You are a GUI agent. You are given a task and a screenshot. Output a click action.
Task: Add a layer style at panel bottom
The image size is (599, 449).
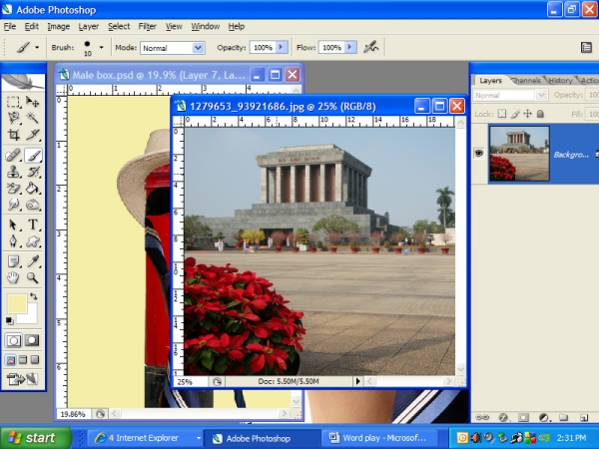click(x=503, y=417)
